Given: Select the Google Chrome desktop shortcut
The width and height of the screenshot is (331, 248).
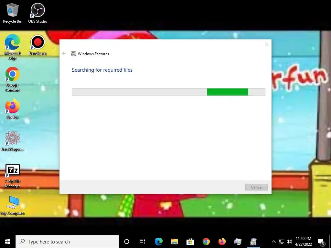Looking at the screenshot, I should (x=13, y=79).
